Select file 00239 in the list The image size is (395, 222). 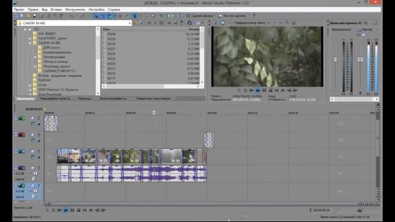111,39
